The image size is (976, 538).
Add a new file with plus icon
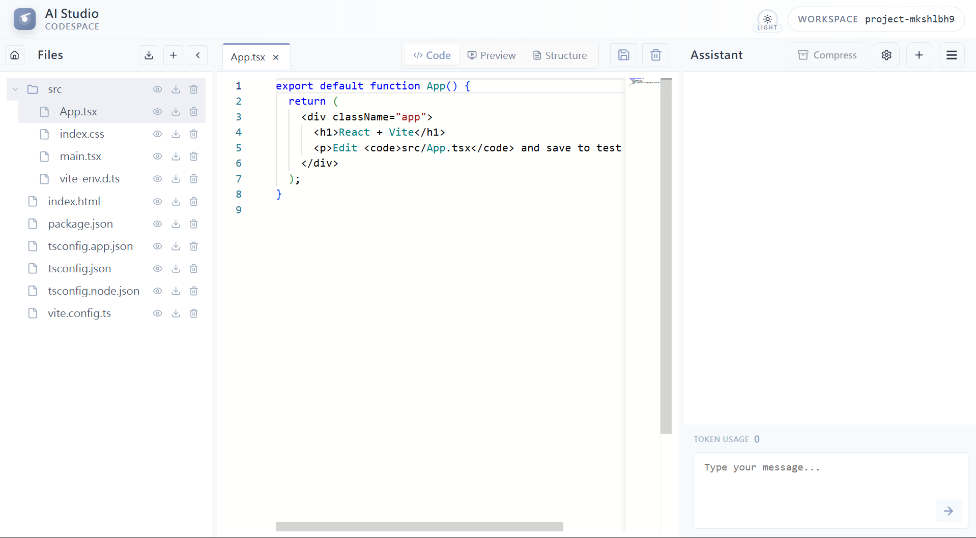[x=173, y=55]
